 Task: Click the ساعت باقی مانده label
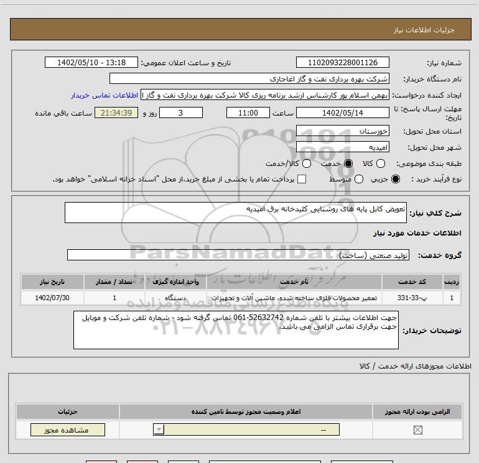click(63, 113)
